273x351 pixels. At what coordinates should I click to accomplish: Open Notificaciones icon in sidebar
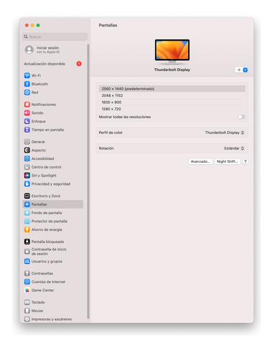[x=27, y=105]
